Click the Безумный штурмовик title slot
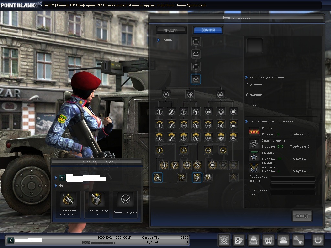Viewport: 331px width, 248px height. [x=68, y=204]
